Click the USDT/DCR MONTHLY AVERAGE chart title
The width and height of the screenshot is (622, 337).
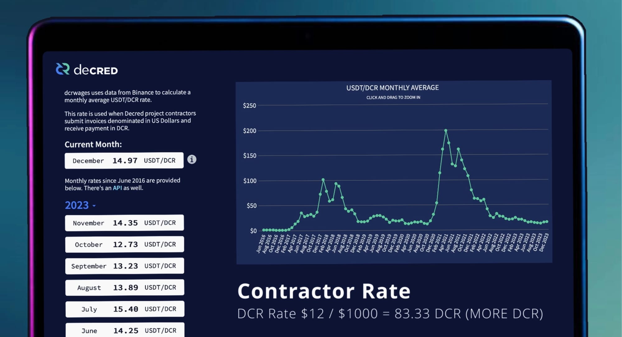(392, 88)
